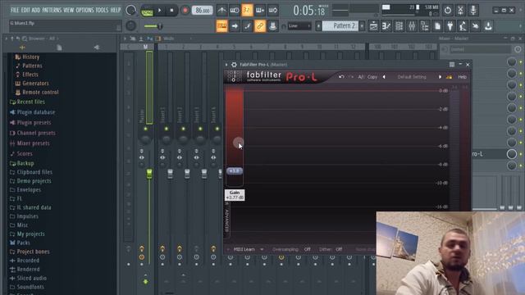Viewport: 525px width, 295px height.
Task: Click the Help button in Pro-L
Action: pyautogui.click(x=462, y=77)
